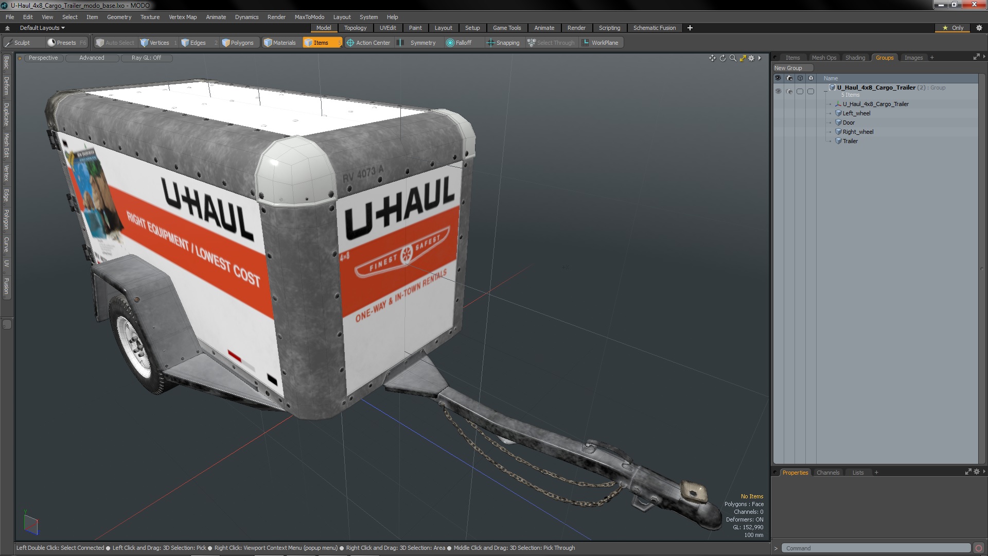988x556 pixels.
Task: Open the Mesh Ops tab
Action: pos(824,58)
